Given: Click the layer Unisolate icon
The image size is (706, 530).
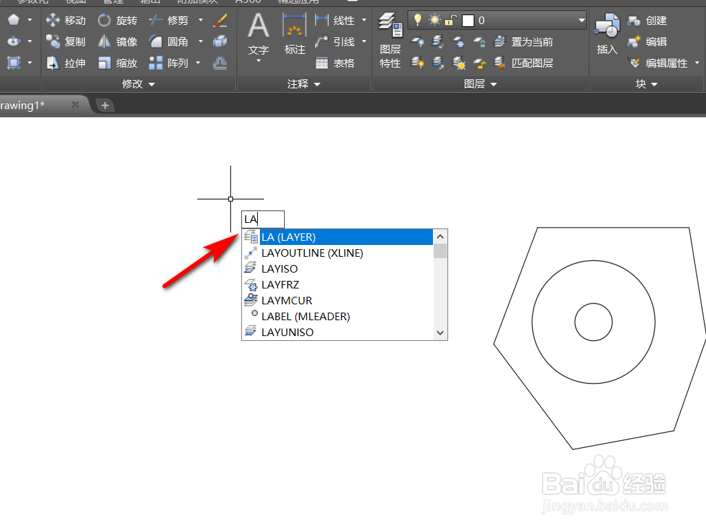Looking at the screenshot, I should [438, 63].
